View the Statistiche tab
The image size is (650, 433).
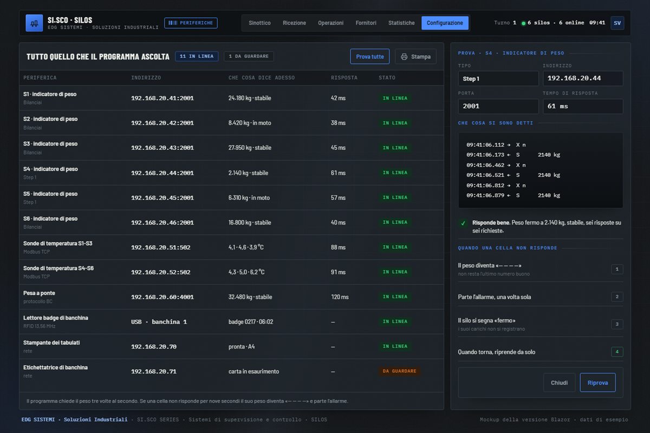(x=401, y=23)
